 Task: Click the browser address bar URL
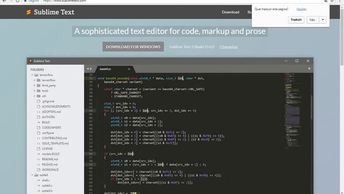(64, 1)
